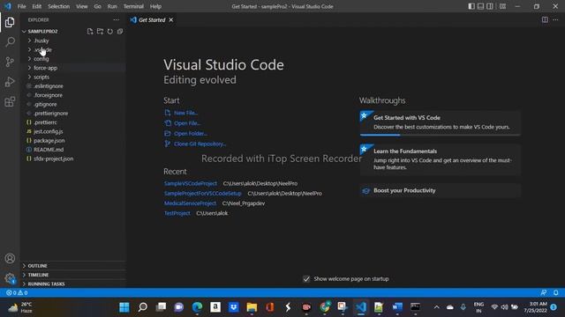Expand the scripts folder
The height and width of the screenshot is (317, 565).
pyautogui.click(x=72, y=77)
